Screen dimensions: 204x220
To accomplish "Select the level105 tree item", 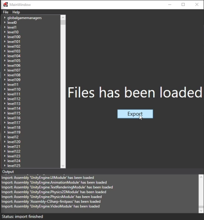I will pyautogui.click(x=14, y=61).
